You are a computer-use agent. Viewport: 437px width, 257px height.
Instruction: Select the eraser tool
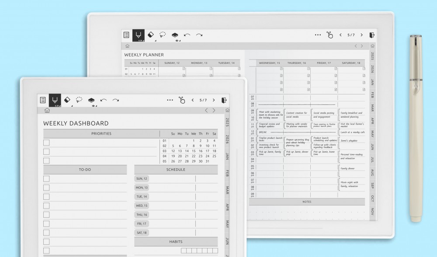(x=66, y=100)
